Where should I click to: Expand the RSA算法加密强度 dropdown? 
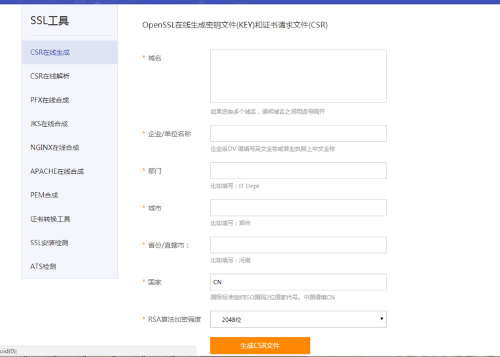click(x=298, y=319)
